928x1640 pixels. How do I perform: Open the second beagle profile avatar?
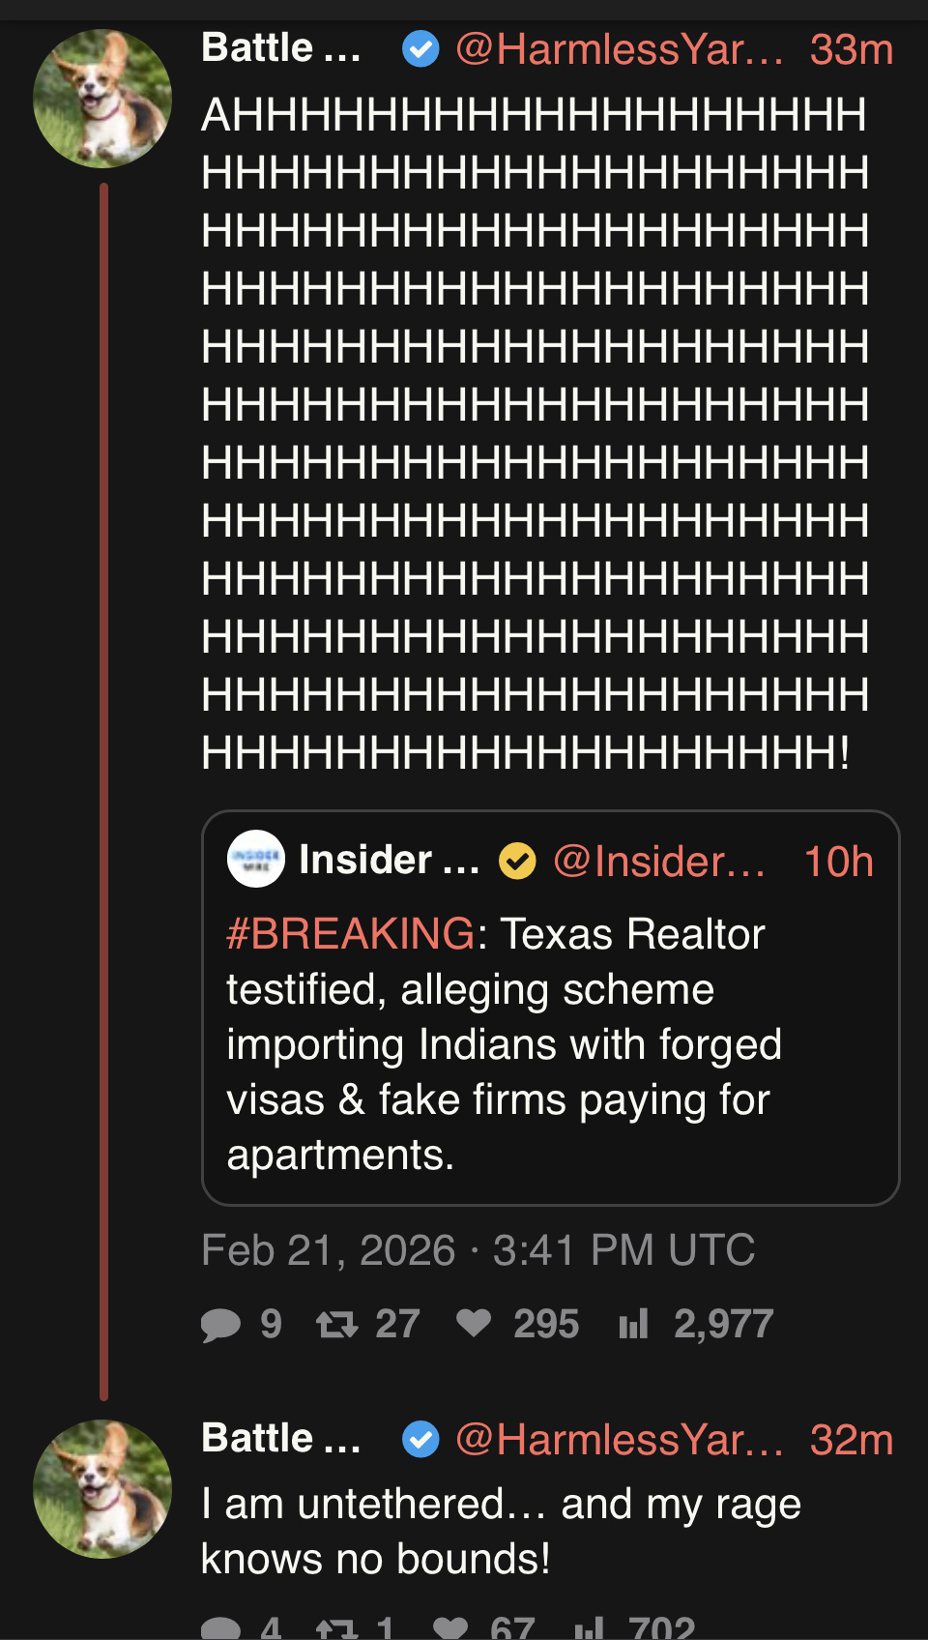102,1489
